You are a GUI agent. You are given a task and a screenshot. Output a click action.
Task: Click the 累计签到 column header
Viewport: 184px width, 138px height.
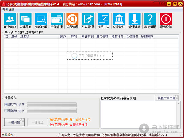(87, 36)
